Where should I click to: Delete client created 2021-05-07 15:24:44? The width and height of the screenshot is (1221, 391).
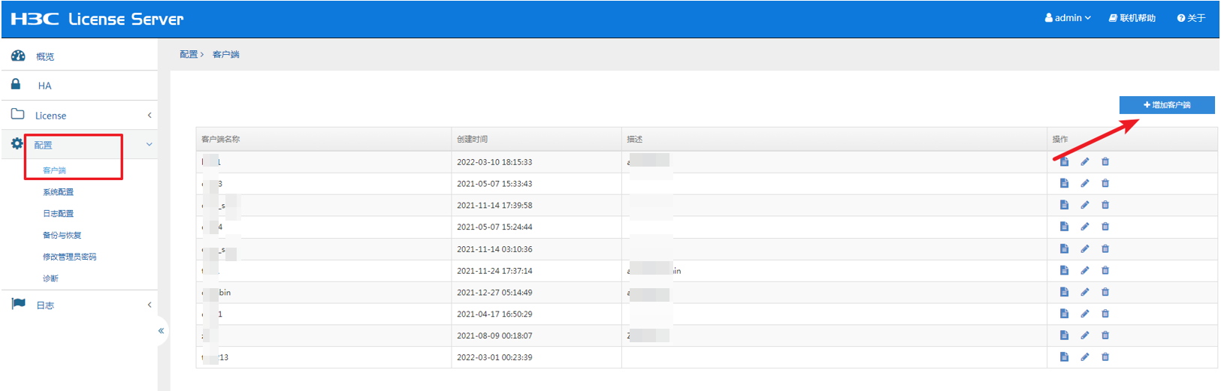tap(1105, 227)
